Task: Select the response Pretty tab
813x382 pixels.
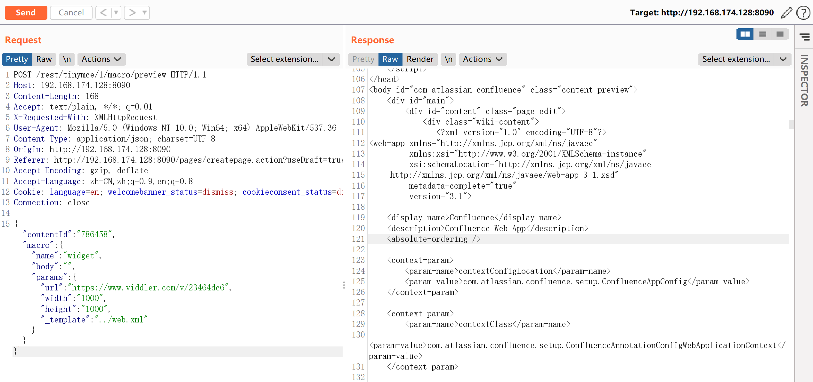Action: (363, 59)
